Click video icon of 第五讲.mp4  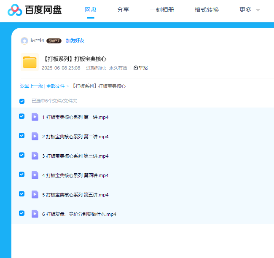pos(35,194)
